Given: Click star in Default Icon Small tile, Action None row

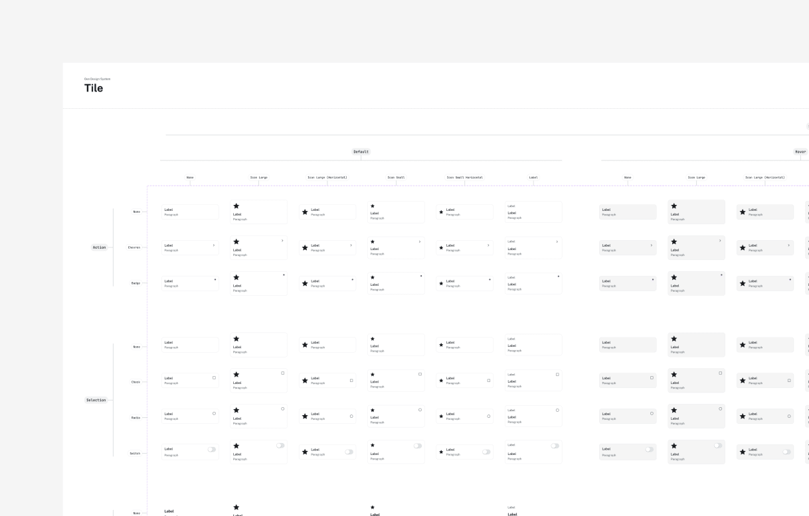Looking at the screenshot, I should (x=373, y=206).
